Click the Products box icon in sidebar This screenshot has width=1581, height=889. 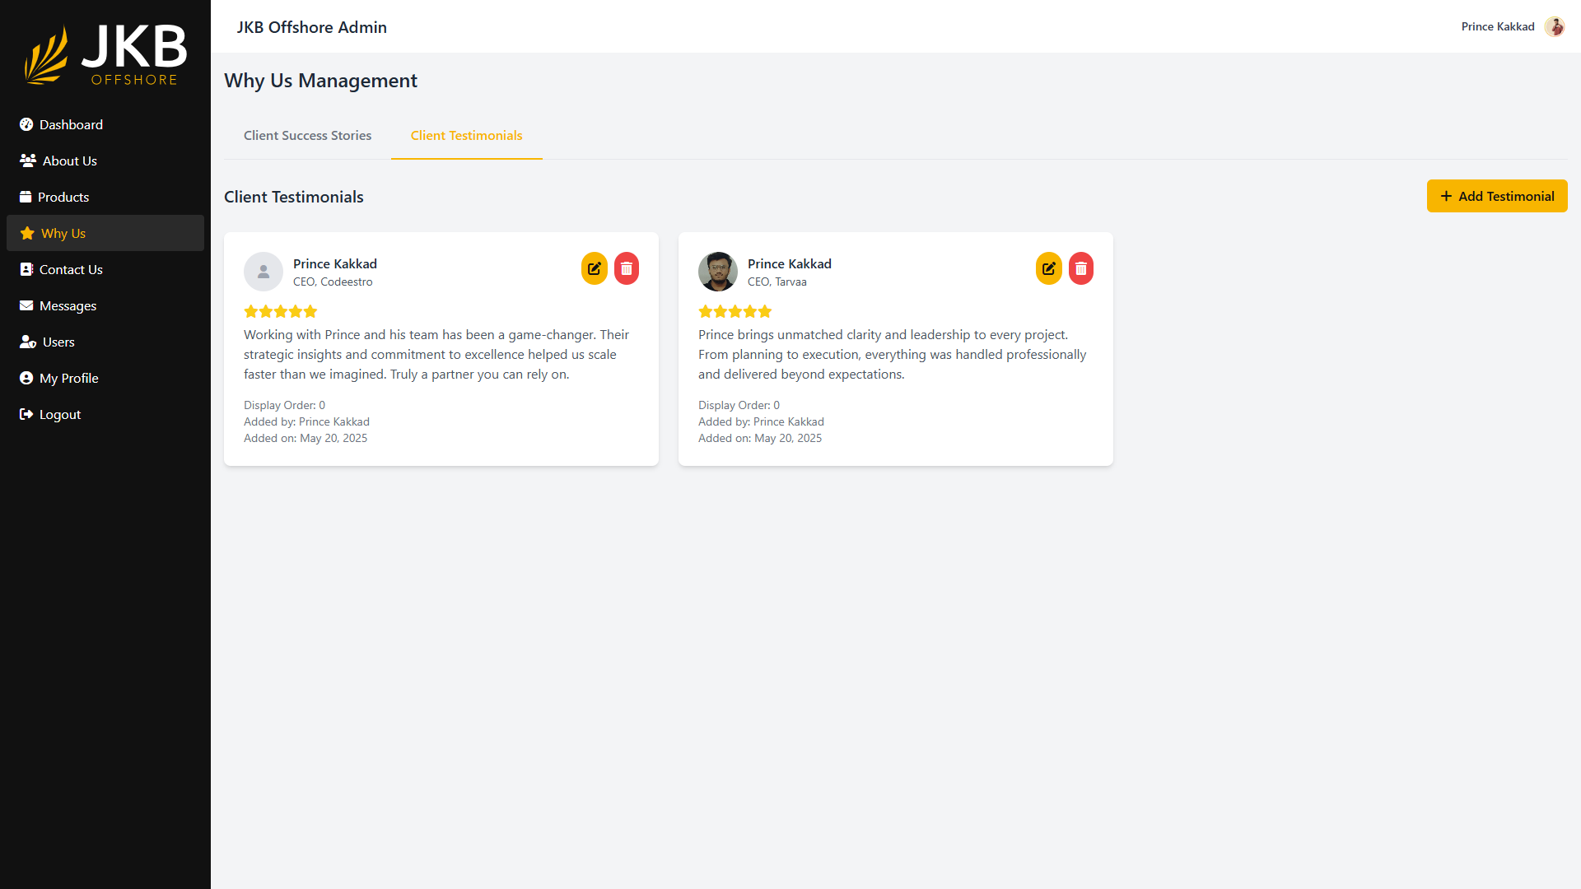coord(26,197)
